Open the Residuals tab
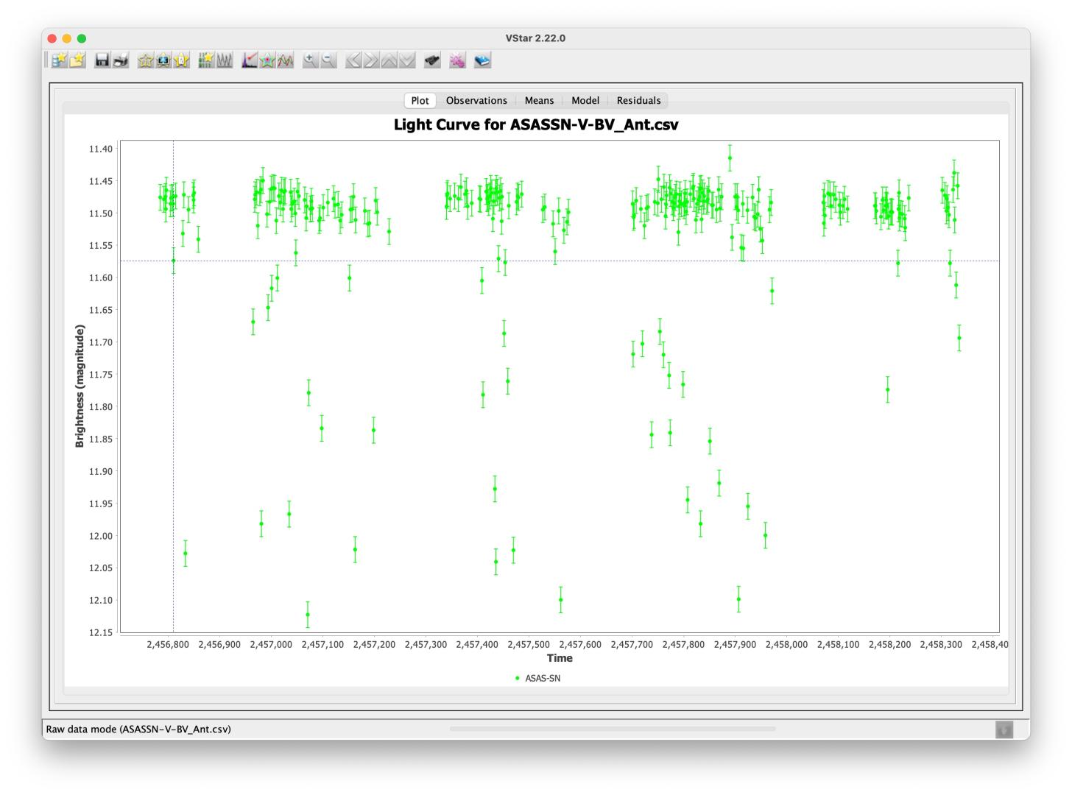This screenshot has height=795, width=1072. tap(638, 101)
